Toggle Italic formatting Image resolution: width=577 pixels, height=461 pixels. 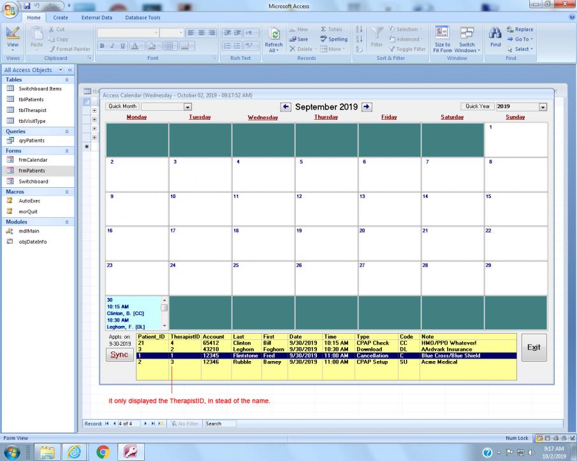112,46
